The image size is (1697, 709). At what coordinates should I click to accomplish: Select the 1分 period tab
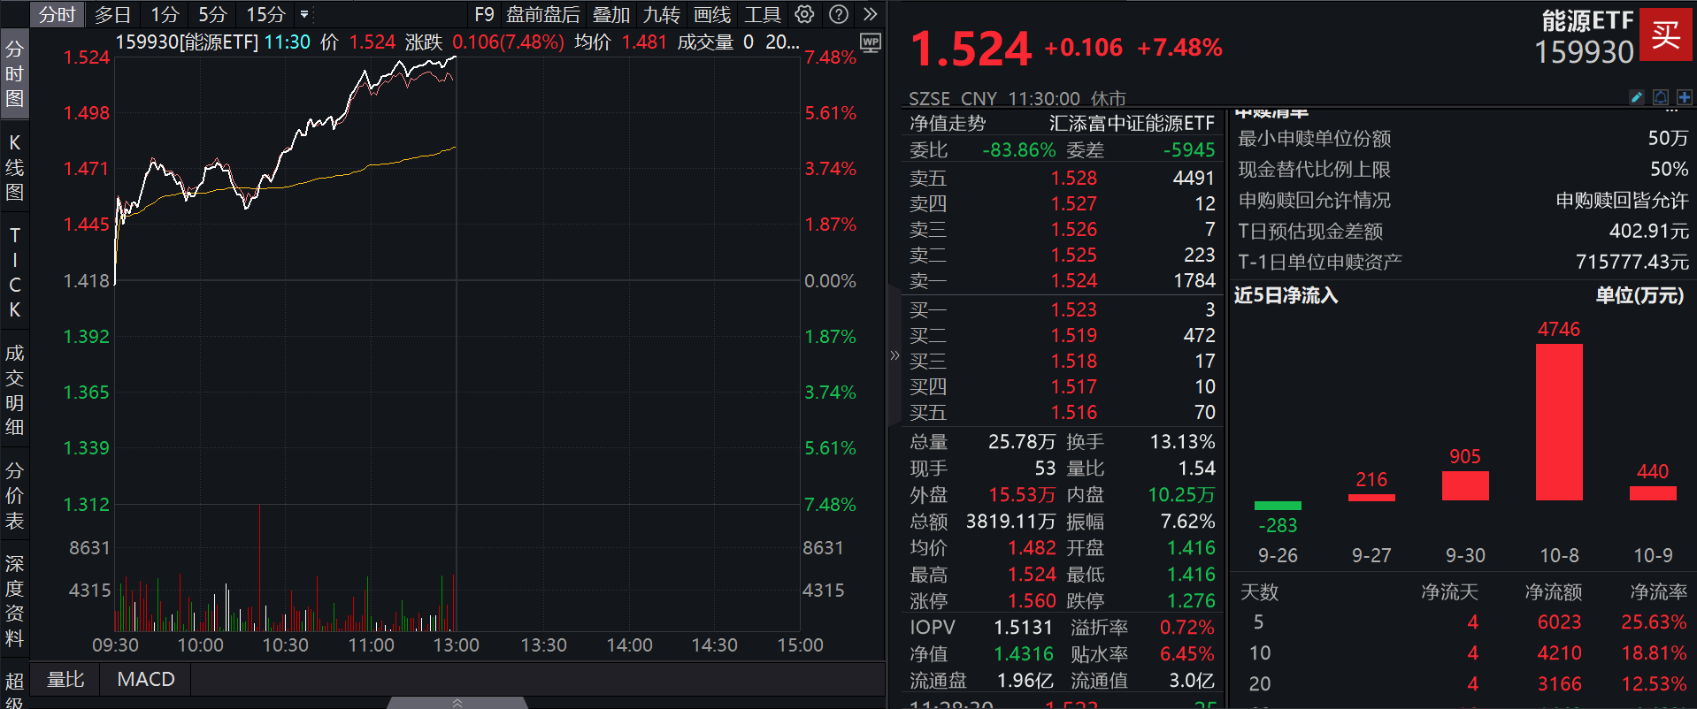click(165, 14)
